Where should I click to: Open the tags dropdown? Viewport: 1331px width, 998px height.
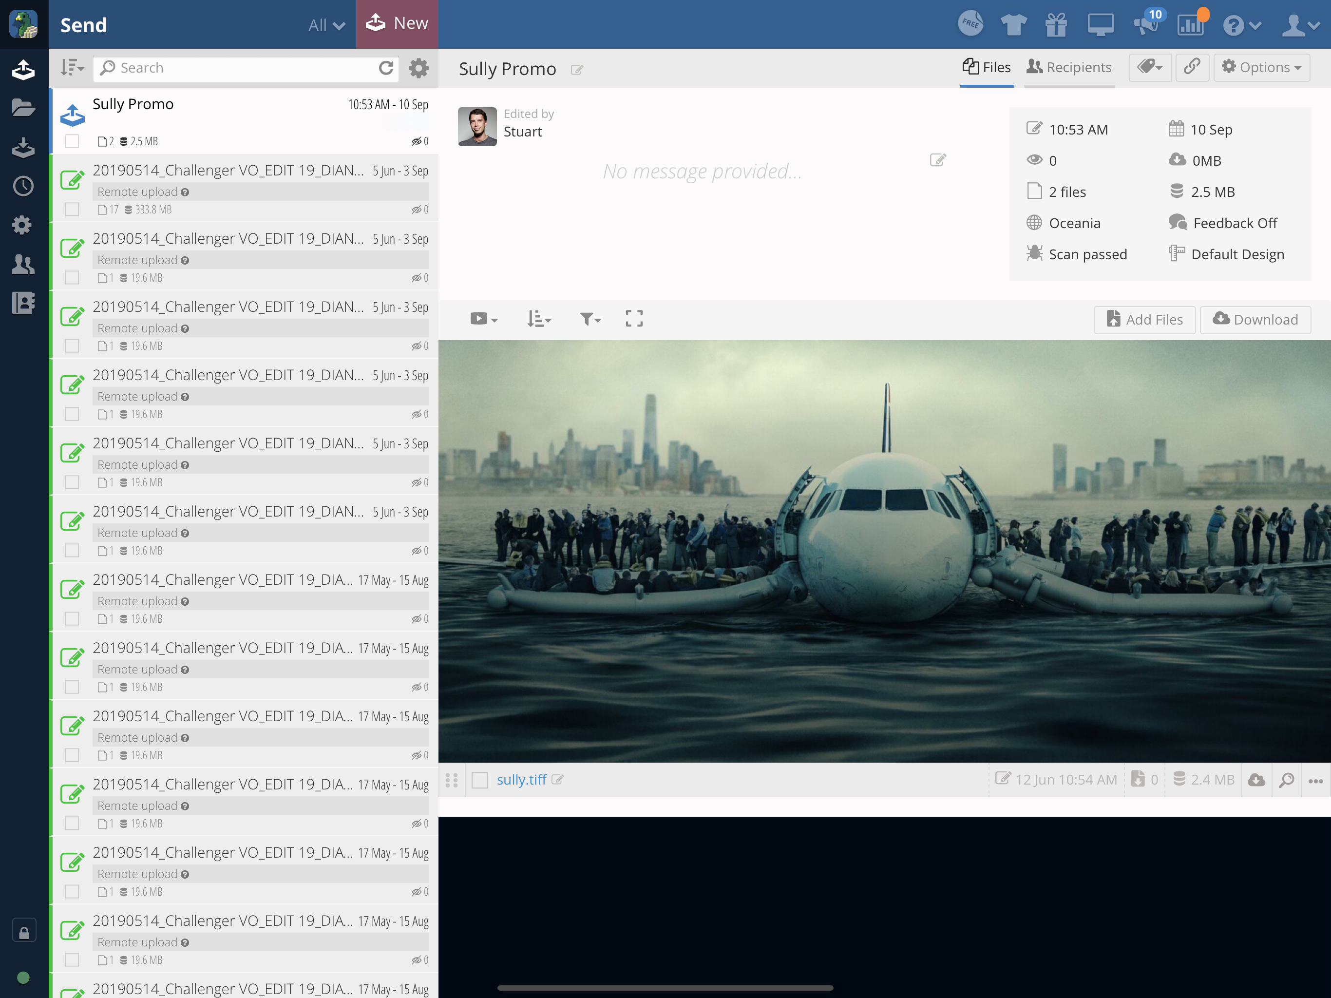point(1149,67)
